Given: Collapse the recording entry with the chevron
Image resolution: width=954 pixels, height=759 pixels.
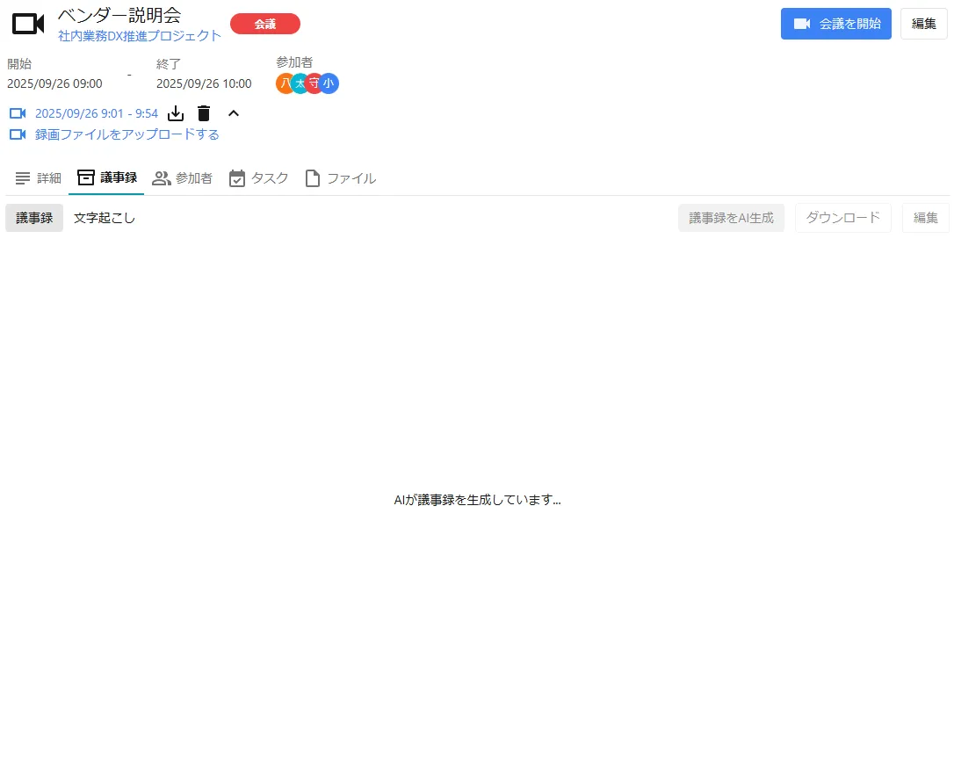Looking at the screenshot, I should (x=233, y=113).
